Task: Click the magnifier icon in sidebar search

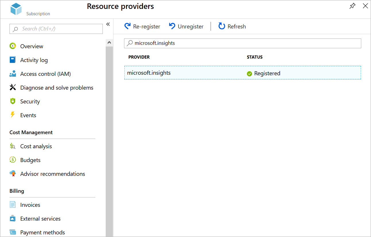Action: click(16, 29)
